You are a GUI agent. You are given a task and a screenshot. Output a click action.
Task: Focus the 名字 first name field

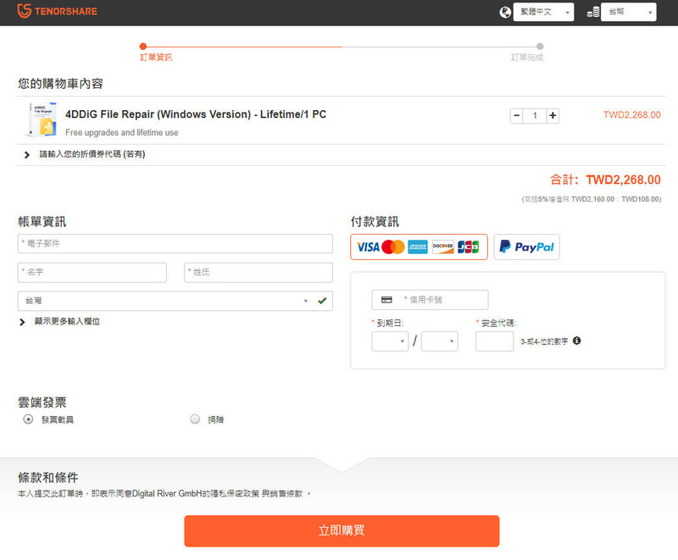[x=92, y=272]
